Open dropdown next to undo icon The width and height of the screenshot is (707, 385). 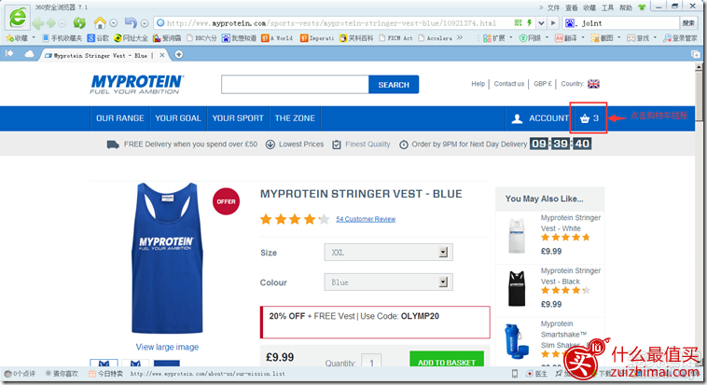tap(145, 23)
